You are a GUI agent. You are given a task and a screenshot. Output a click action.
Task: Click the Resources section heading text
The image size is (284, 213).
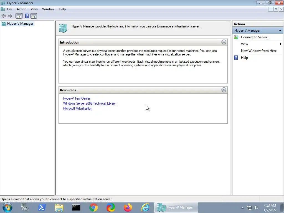point(68,90)
